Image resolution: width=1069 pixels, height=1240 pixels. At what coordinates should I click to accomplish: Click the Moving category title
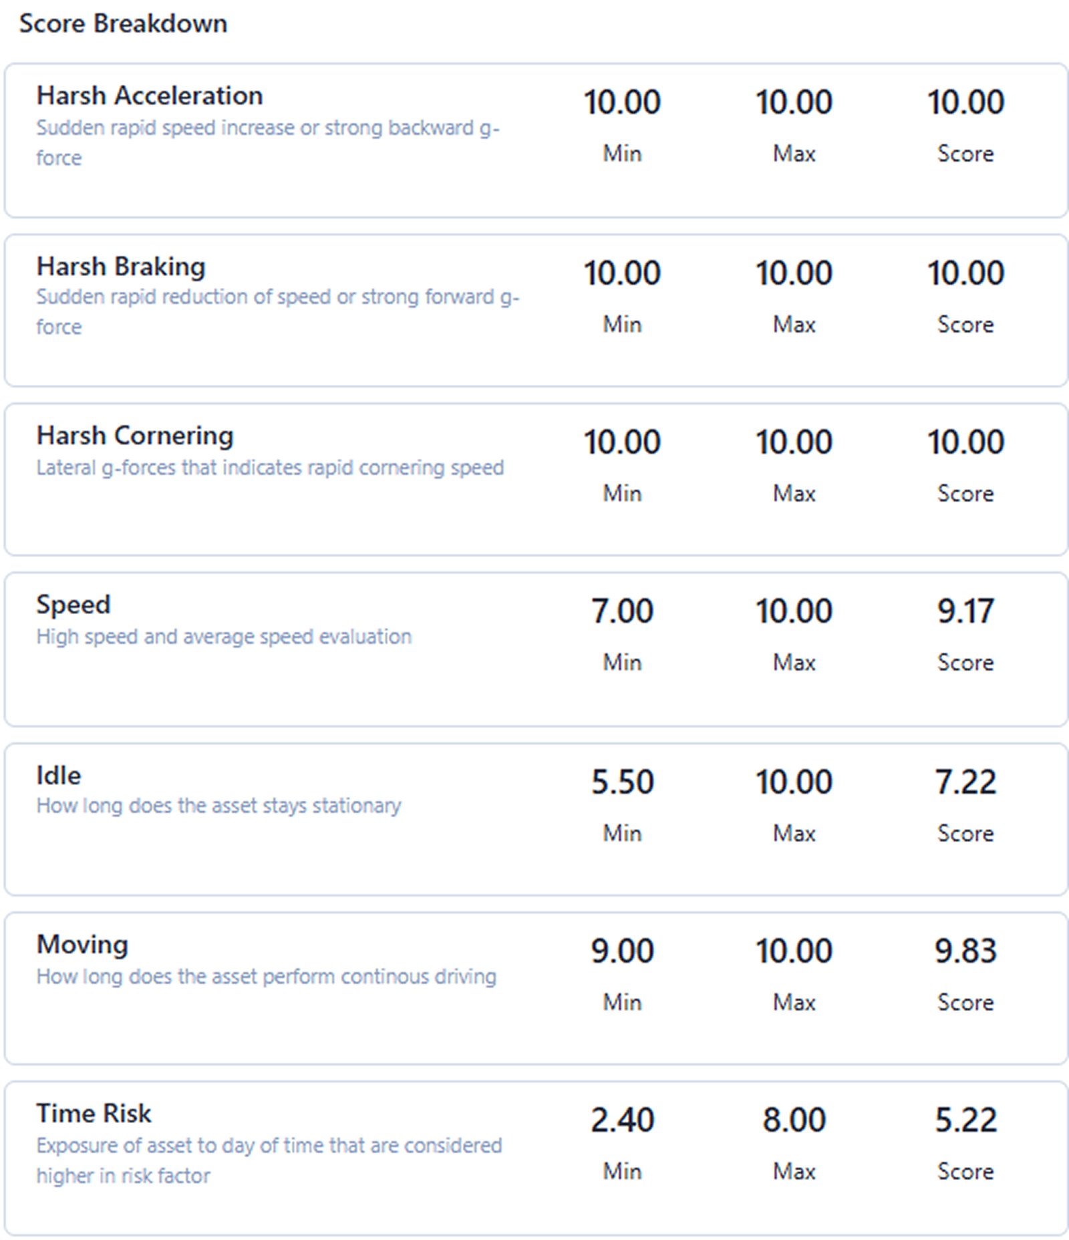pos(82,945)
